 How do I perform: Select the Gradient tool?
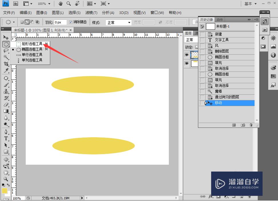pos(6,111)
